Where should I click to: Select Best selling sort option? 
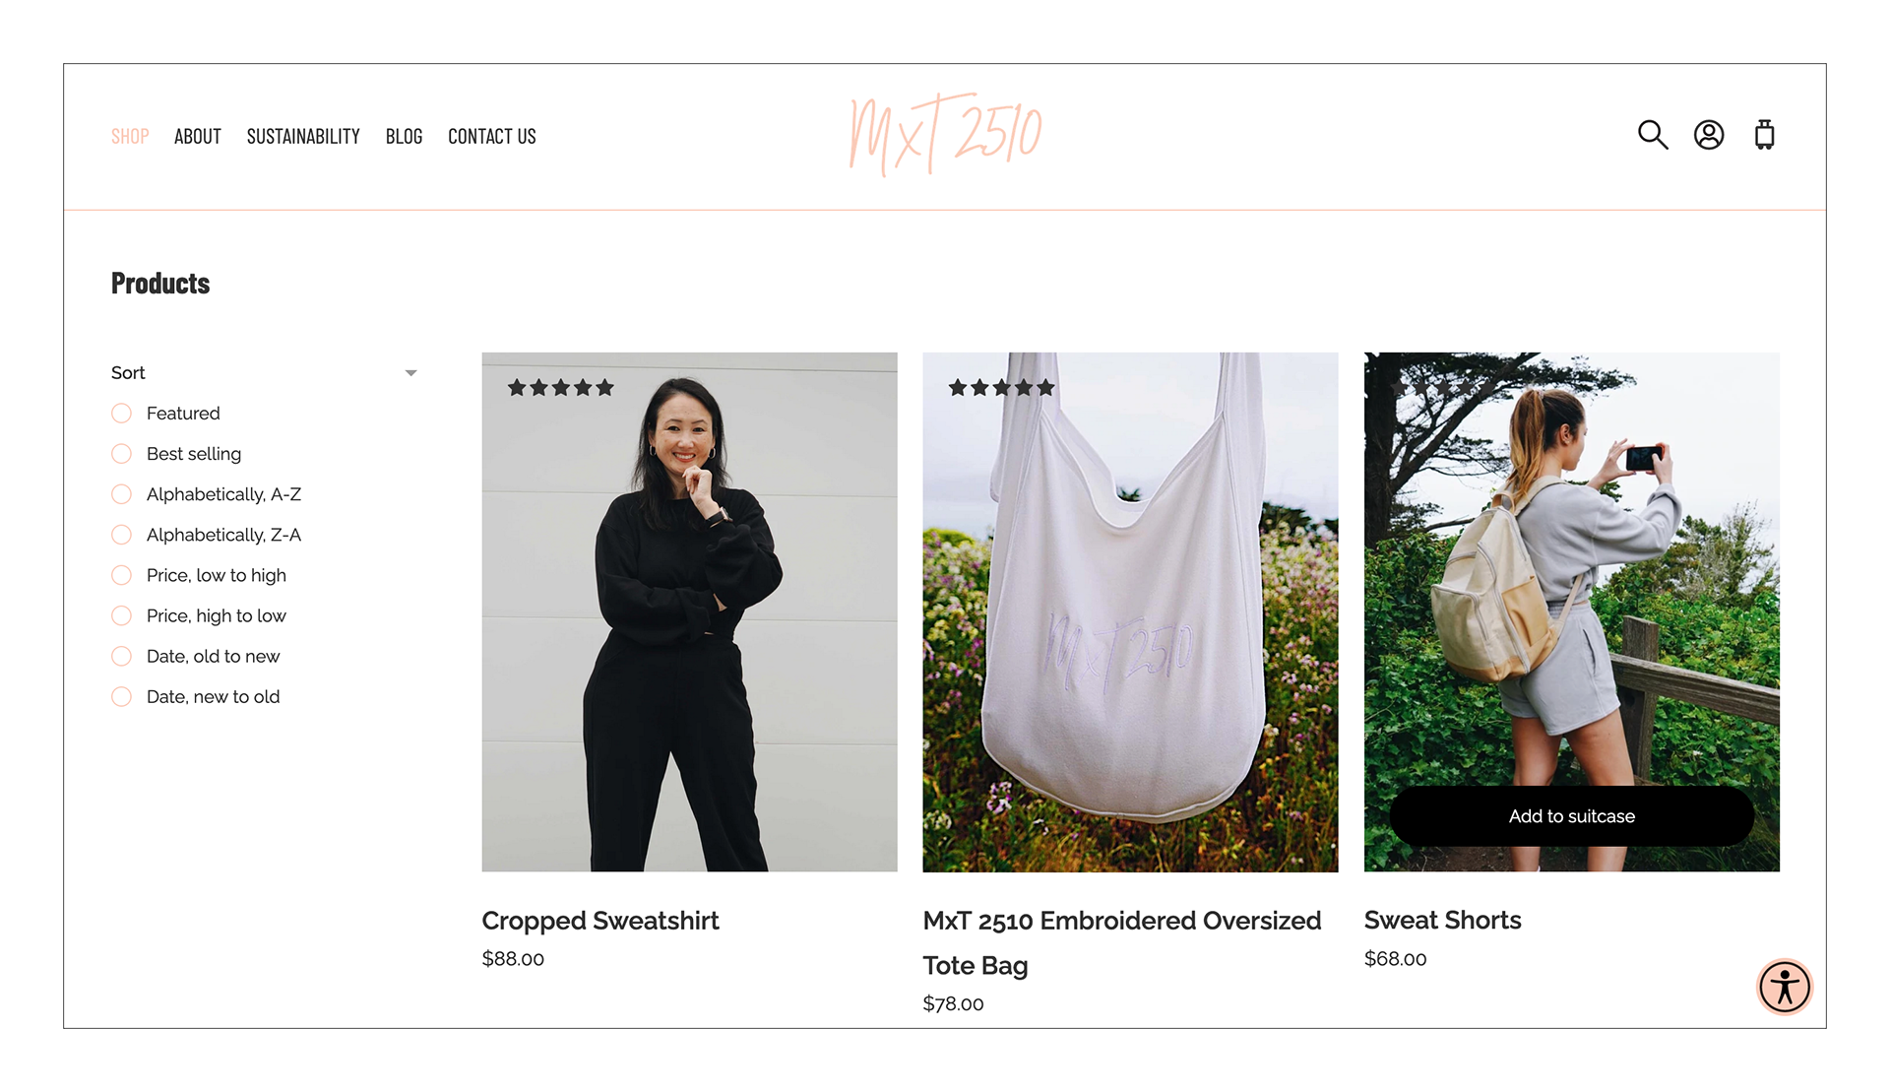click(176, 454)
